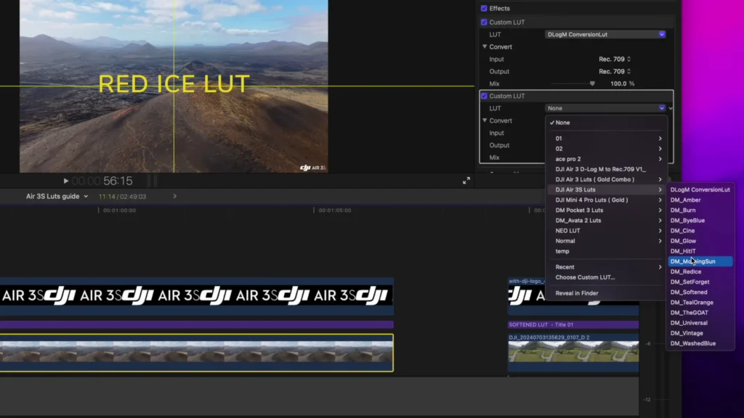This screenshot has width=744, height=418.
Task: Select the highlighted DM_MorningSun LUT
Action: point(700,261)
